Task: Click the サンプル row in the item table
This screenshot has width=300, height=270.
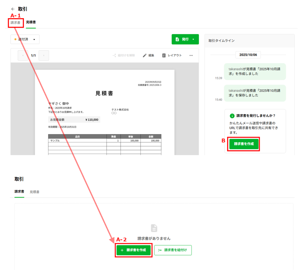Action: [x=104, y=141]
